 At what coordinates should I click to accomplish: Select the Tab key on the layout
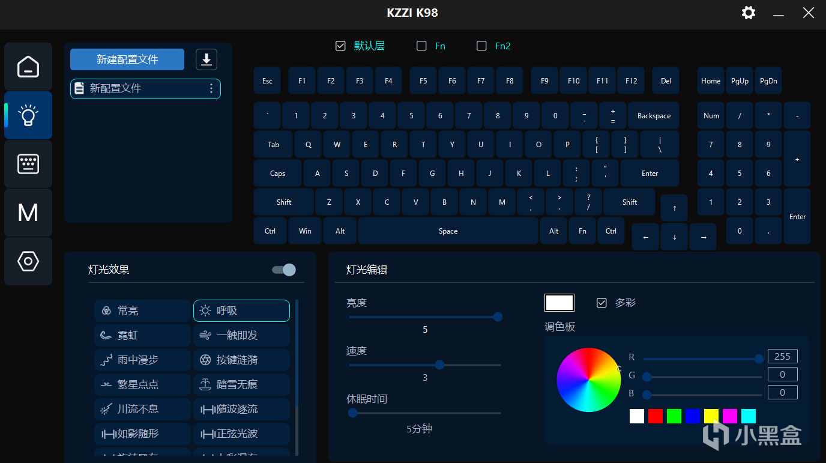point(273,145)
